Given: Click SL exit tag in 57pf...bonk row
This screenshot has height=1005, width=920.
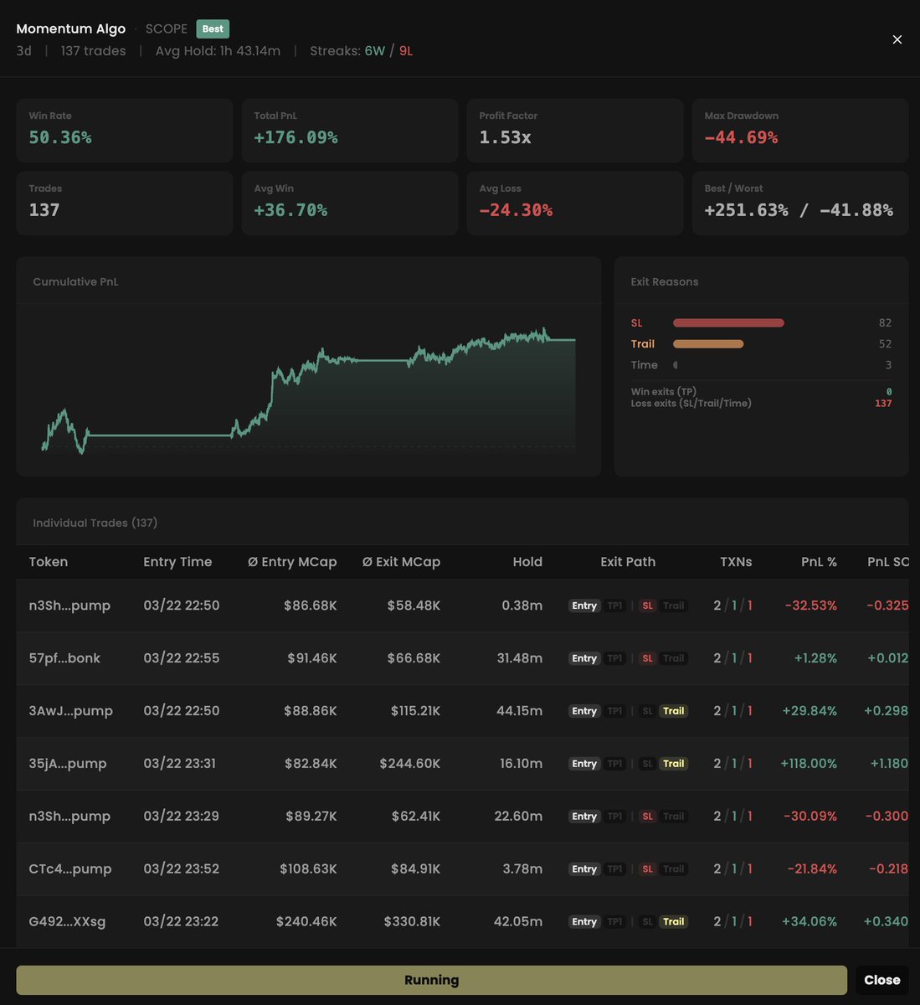Looking at the screenshot, I should (647, 658).
